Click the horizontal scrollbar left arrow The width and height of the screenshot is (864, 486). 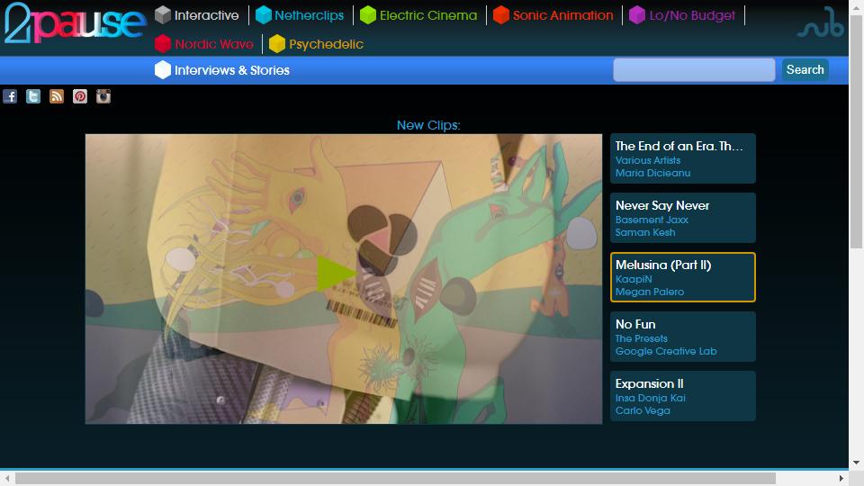coord(6,478)
